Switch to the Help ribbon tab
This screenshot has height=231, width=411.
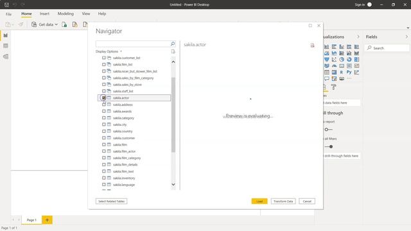pyautogui.click(x=102, y=13)
